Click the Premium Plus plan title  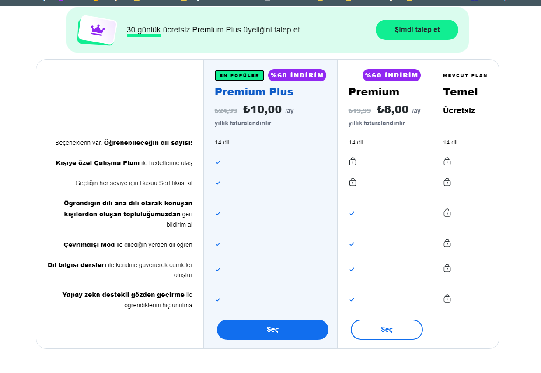[254, 92]
